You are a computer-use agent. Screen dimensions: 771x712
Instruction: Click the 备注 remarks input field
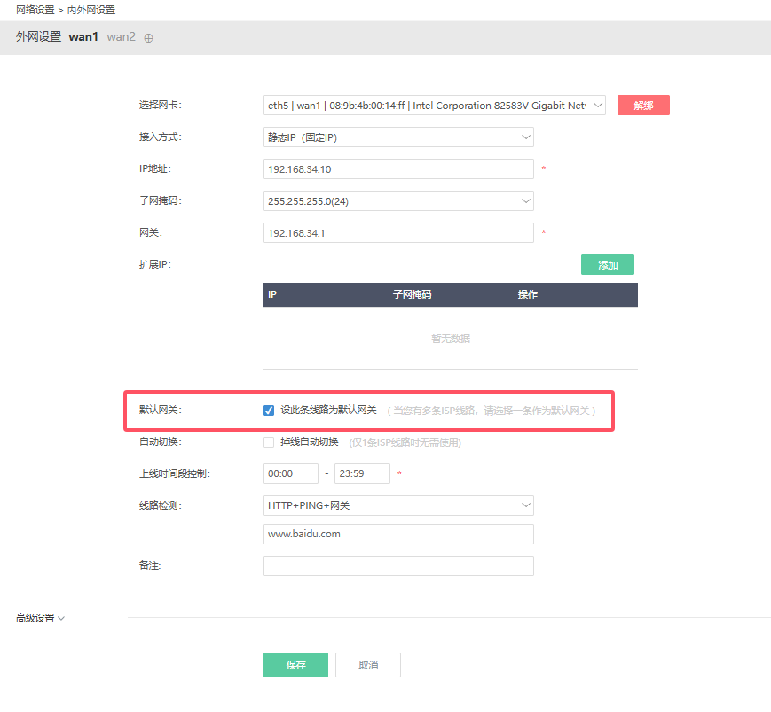click(397, 566)
